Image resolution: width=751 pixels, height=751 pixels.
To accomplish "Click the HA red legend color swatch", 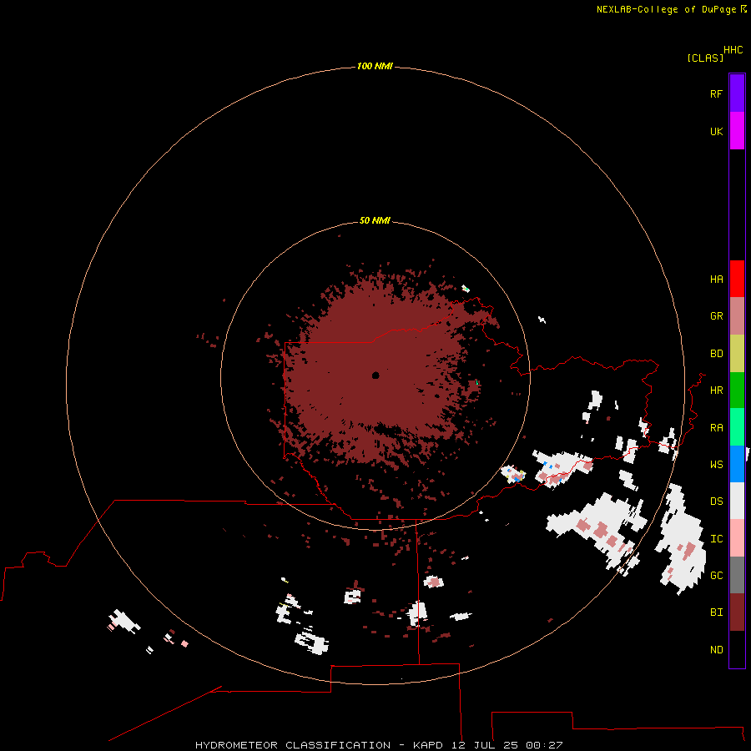I will 737,279.
